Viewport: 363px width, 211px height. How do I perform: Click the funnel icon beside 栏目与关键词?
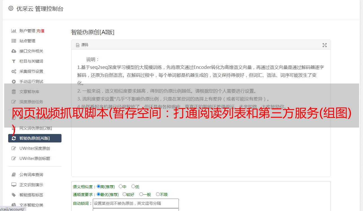pyautogui.click(x=14, y=61)
